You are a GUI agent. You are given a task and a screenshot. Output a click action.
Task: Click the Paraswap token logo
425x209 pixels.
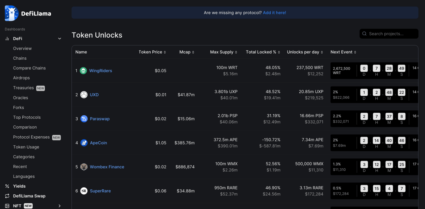point(84,119)
